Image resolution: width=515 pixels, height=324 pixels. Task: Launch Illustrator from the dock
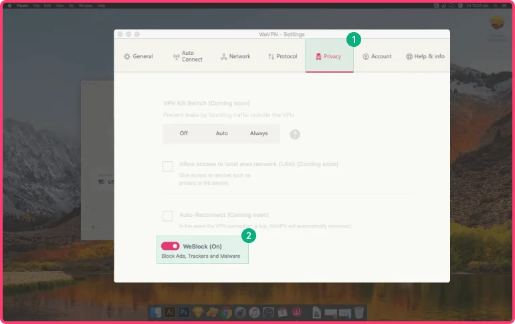tap(170, 313)
